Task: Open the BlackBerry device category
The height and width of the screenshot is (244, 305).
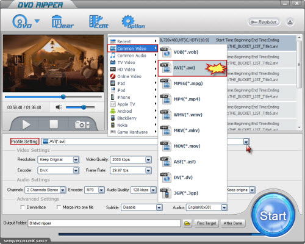Action: pyautogui.click(x=133, y=118)
